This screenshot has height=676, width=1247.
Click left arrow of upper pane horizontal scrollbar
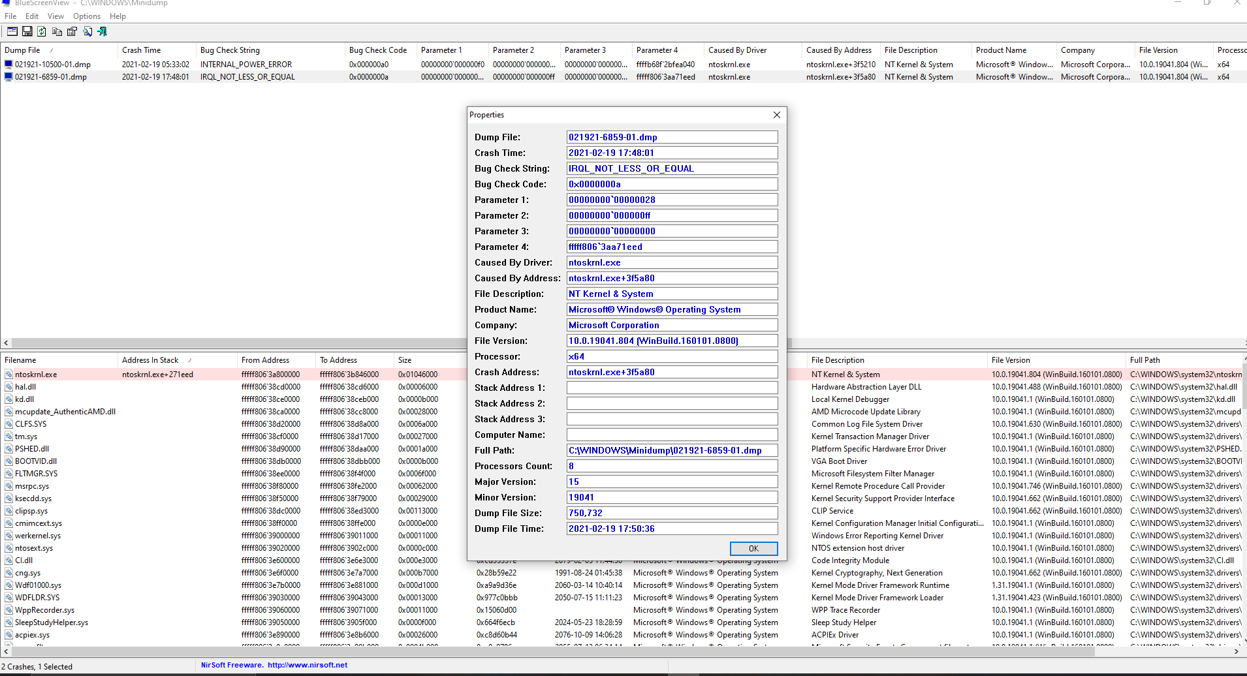[x=6, y=343]
